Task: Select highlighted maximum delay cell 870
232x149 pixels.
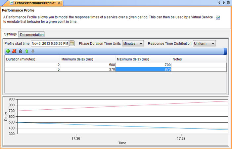Action: [x=143, y=69]
